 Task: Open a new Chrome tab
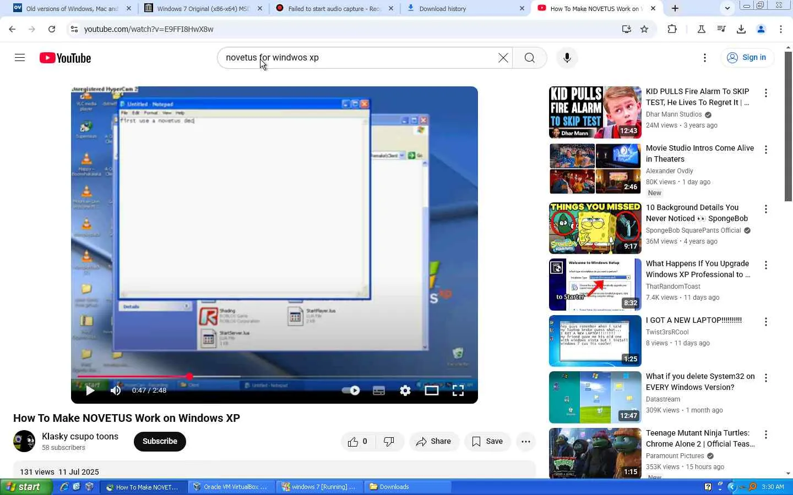pyautogui.click(x=675, y=8)
